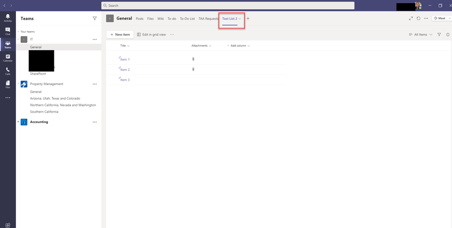Click the Teams list filter funnel icon
Image resolution: width=452 pixels, height=228 pixels.
[x=95, y=19]
